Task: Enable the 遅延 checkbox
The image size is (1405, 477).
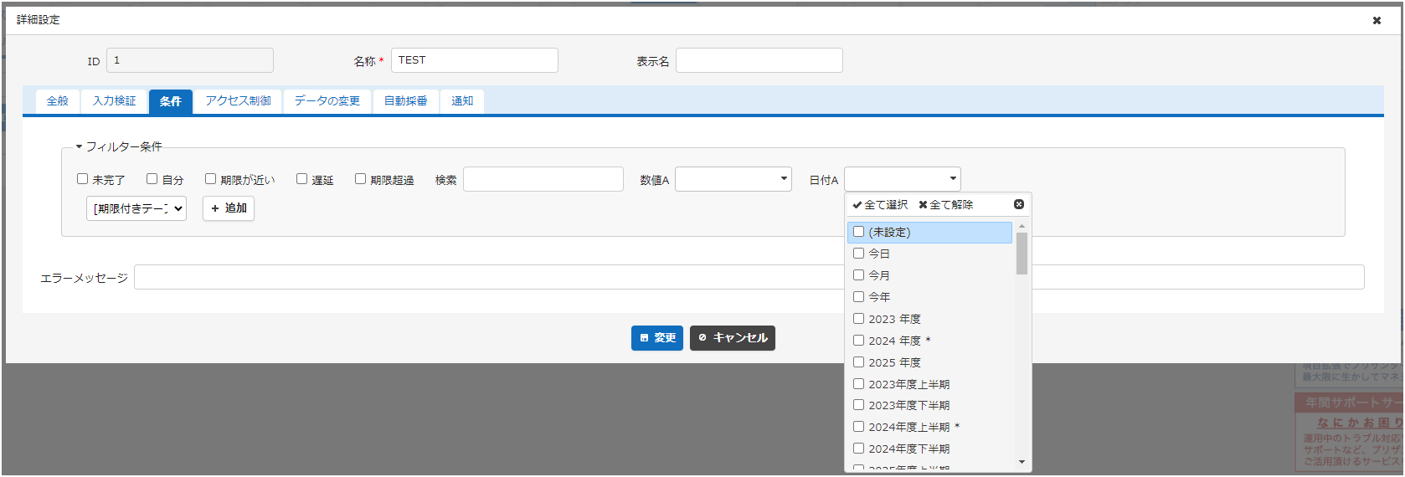Action: 302,179
